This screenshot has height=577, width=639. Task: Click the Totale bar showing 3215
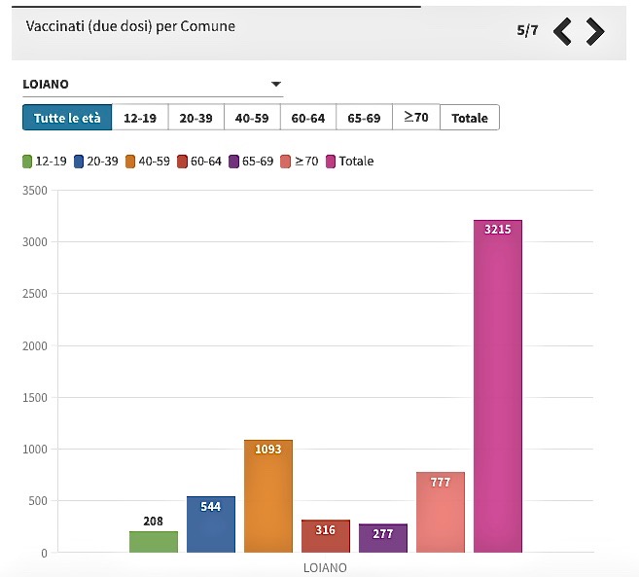pyautogui.click(x=498, y=389)
